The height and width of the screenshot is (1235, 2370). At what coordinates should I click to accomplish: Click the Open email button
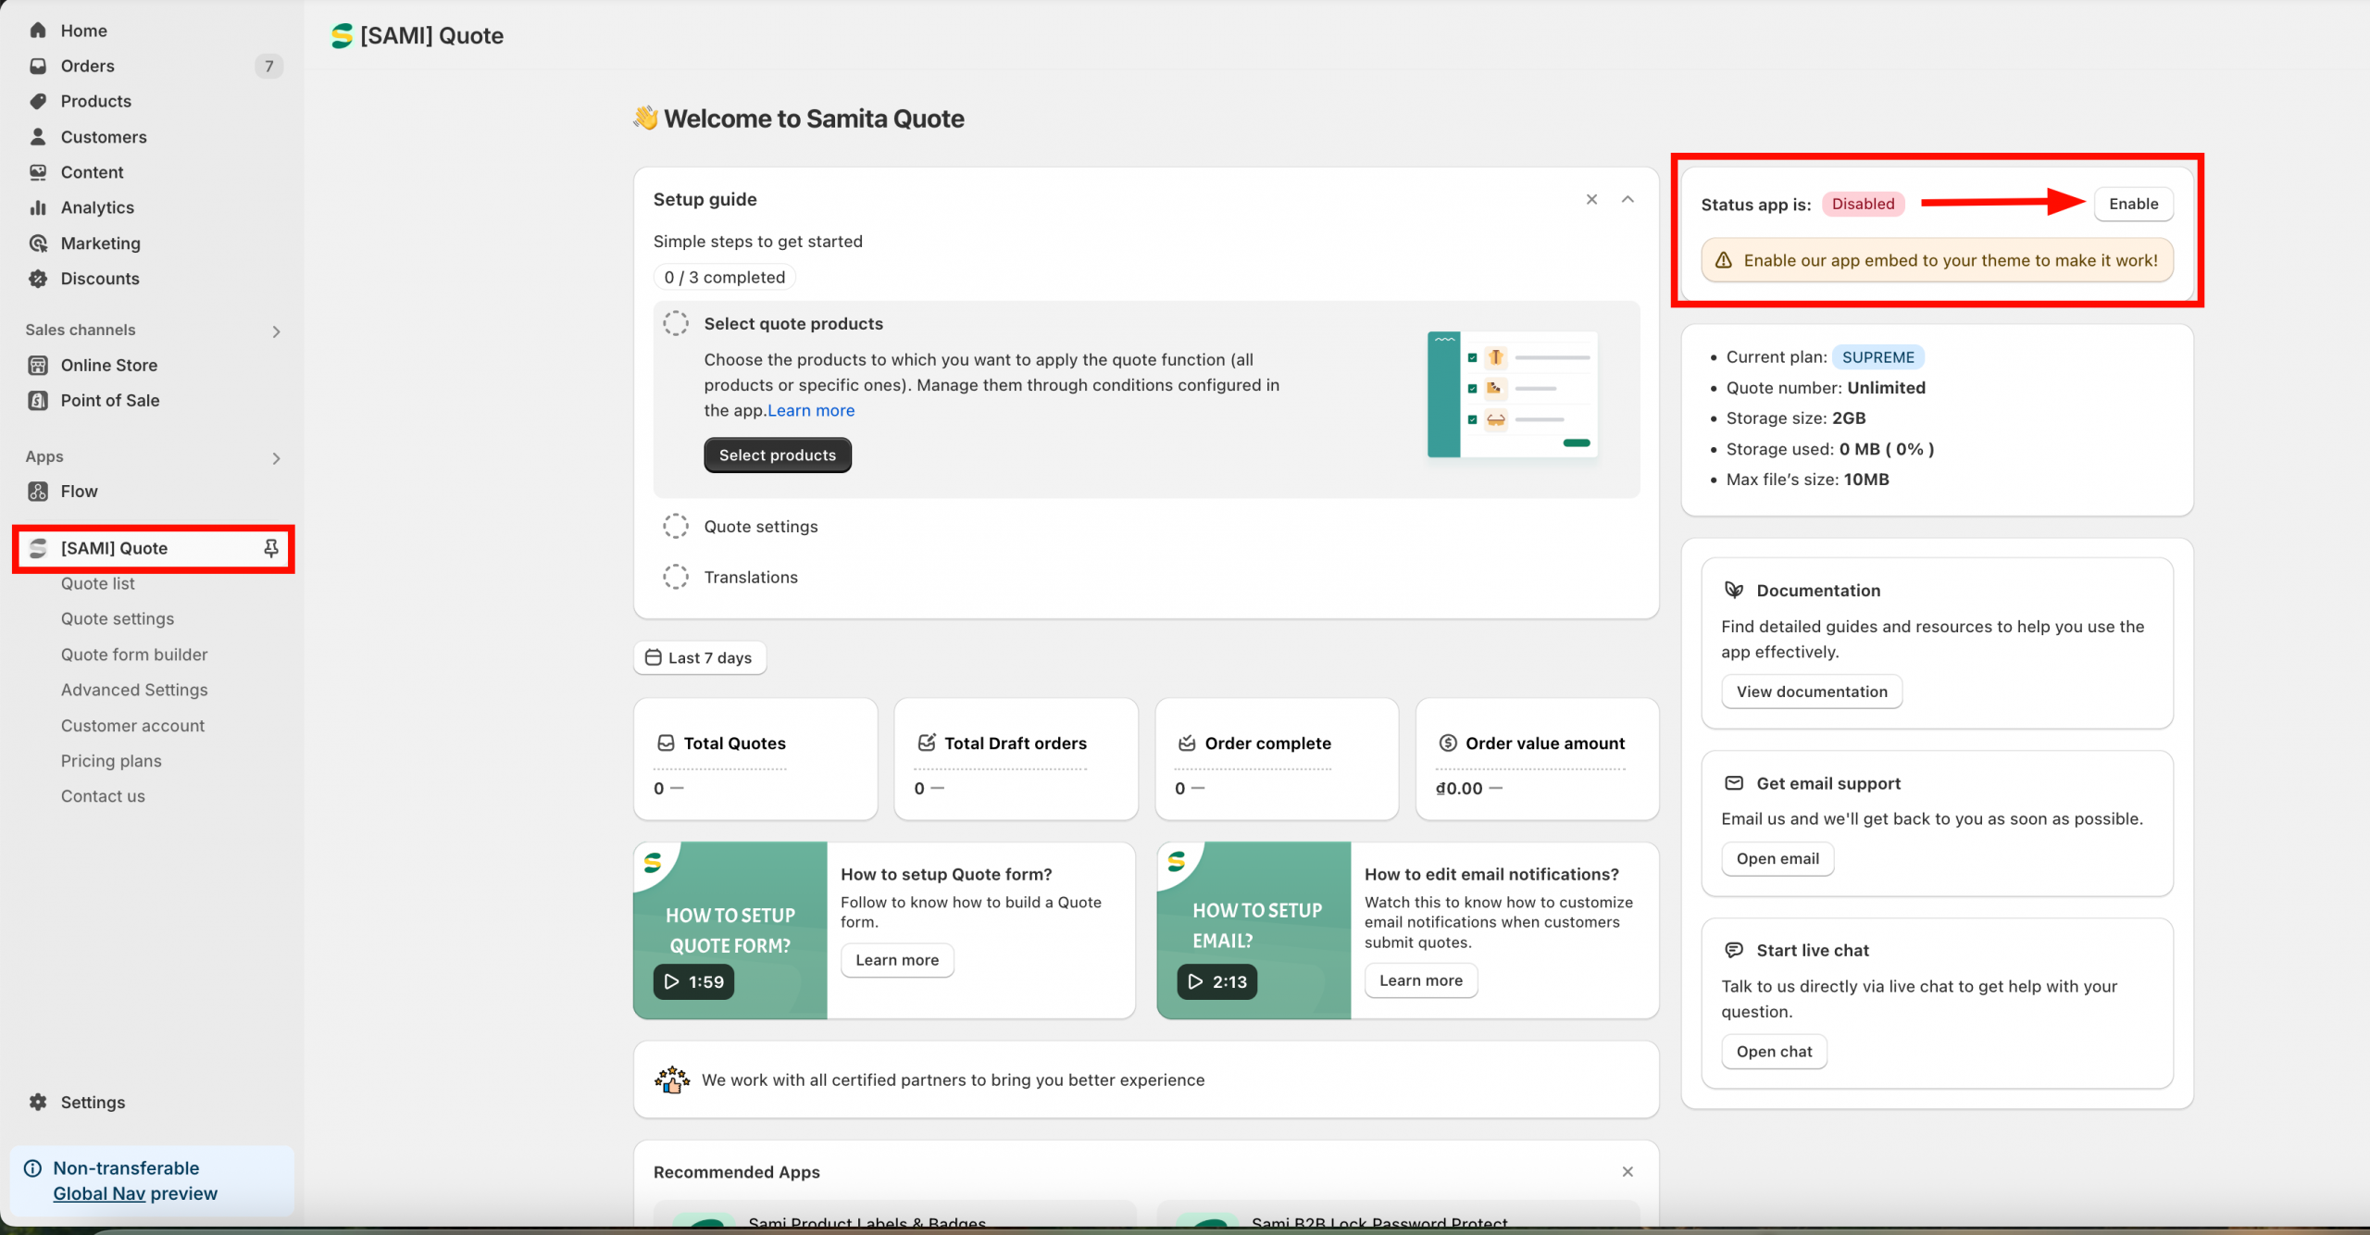[x=1777, y=858]
